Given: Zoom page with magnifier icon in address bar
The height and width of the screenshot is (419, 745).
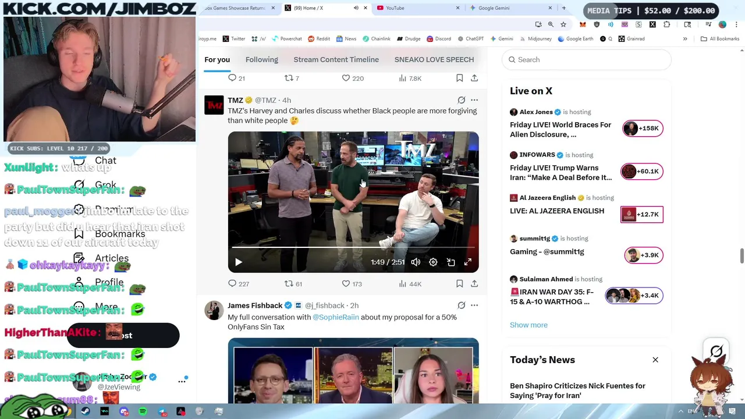Looking at the screenshot, I should (551, 24).
